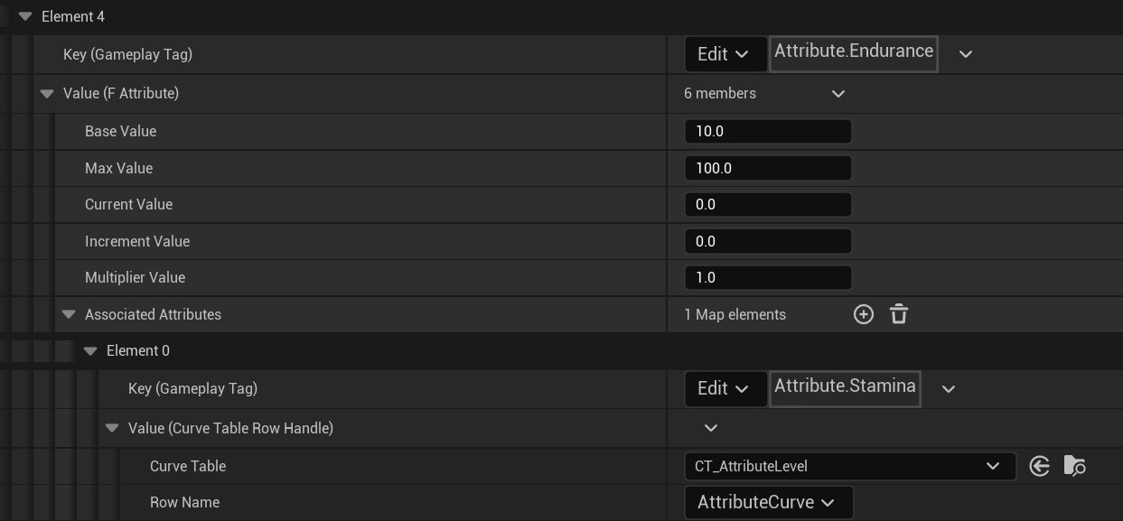
Task: Collapse the Associated Attributes section
Action: click(x=69, y=315)
